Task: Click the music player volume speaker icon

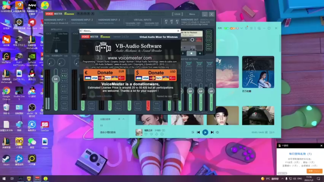Action: [x=217, y=132]
